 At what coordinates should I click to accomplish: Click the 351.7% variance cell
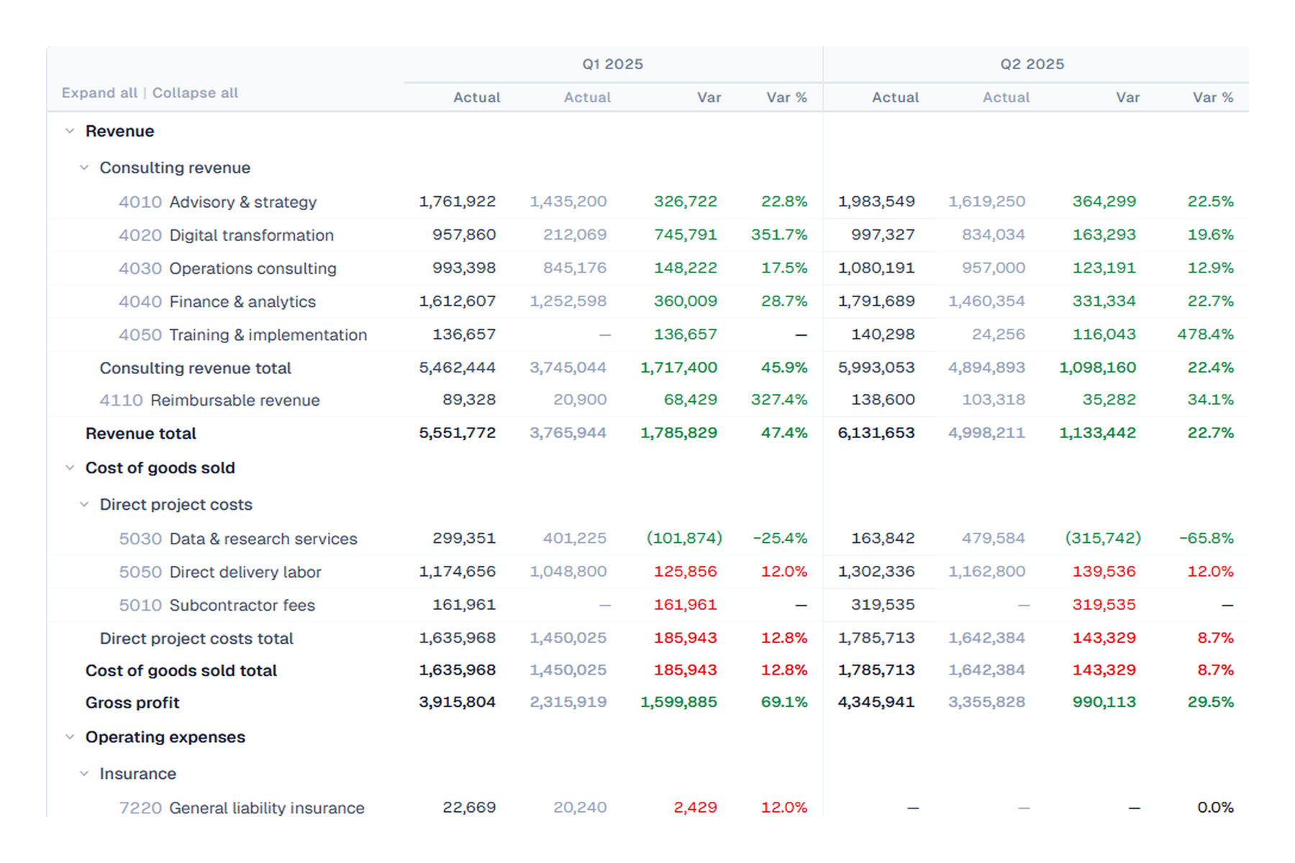pyautogui.click(x=779, y=234)
